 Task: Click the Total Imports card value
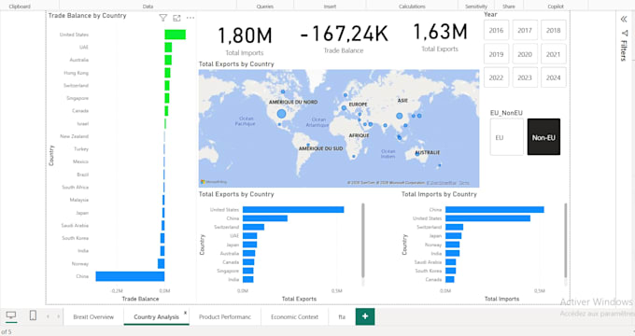pyautogui.click(x=245, y=35)
